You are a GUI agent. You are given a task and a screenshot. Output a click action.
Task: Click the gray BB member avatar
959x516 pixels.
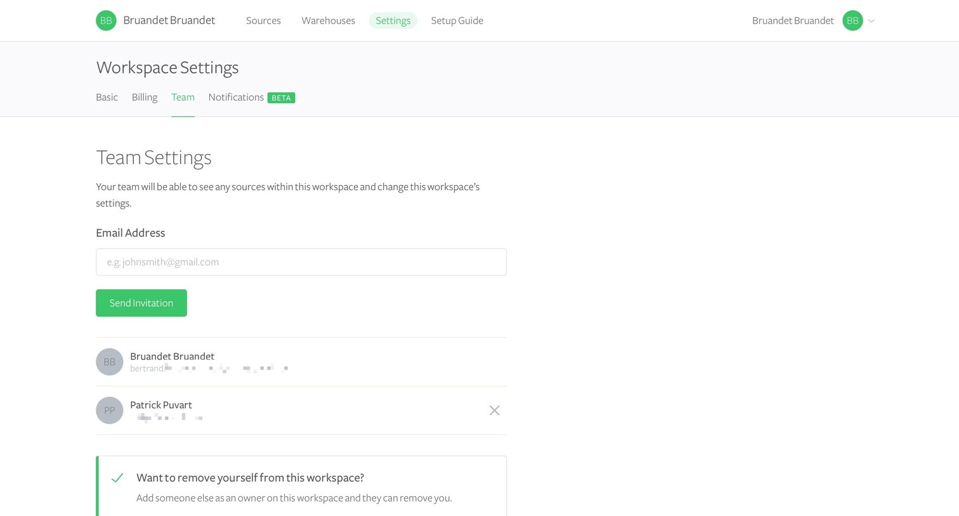click(109, 361)
